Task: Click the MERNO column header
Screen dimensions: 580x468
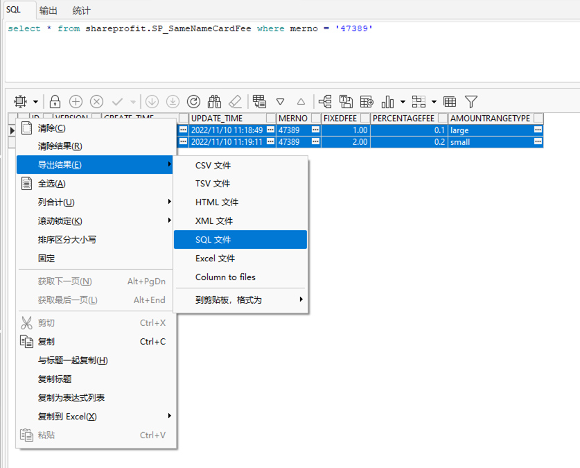Action: coord(294,118)
